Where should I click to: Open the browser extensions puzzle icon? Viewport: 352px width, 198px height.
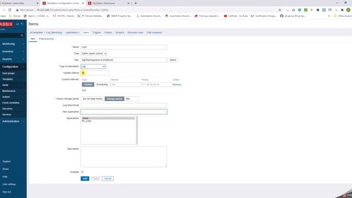click(342, 10)
